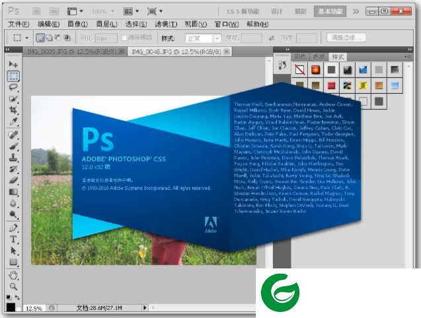Select the Gradient tool
421x318 pixels.
(x=13, y=192)
